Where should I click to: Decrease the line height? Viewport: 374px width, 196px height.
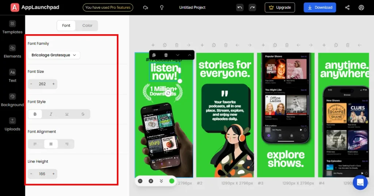31,174
